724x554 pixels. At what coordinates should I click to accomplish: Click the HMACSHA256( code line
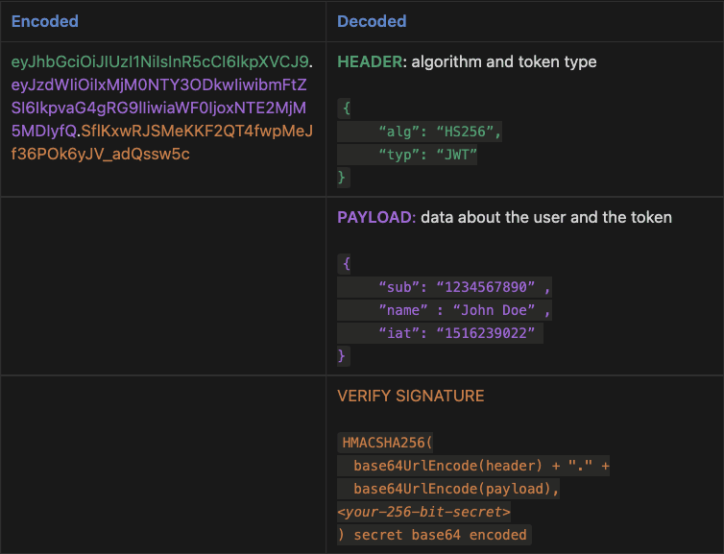[x=387, y=443]
